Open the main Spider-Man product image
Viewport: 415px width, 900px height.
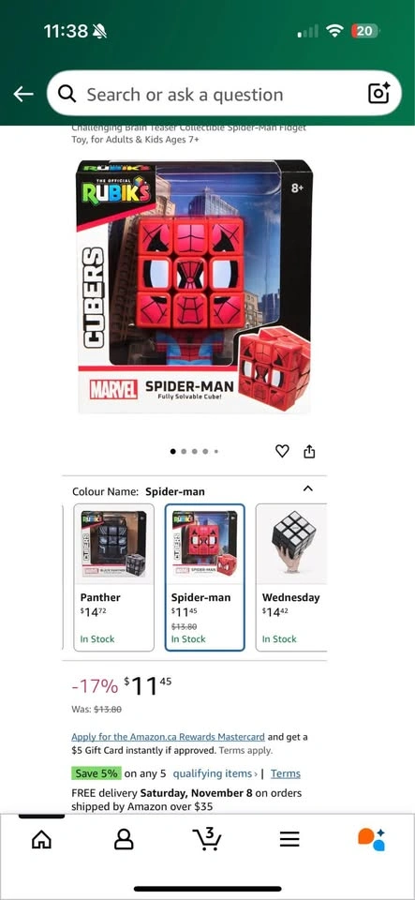[195, 287]
